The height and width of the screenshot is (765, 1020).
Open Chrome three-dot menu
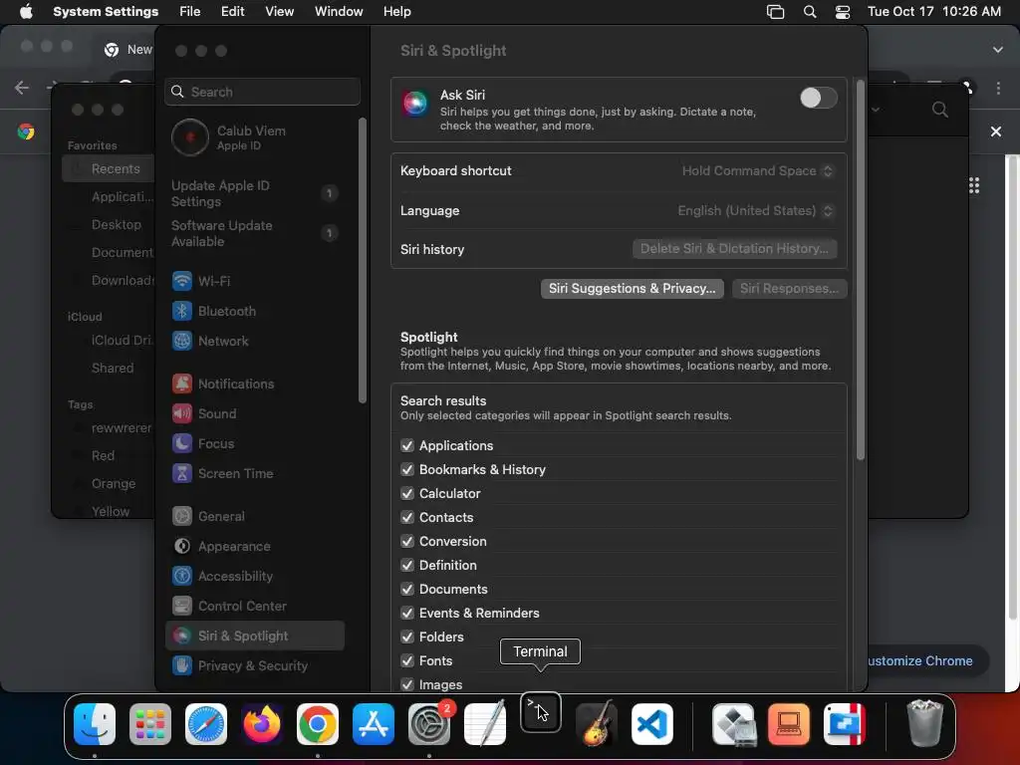tap(998, 88)
